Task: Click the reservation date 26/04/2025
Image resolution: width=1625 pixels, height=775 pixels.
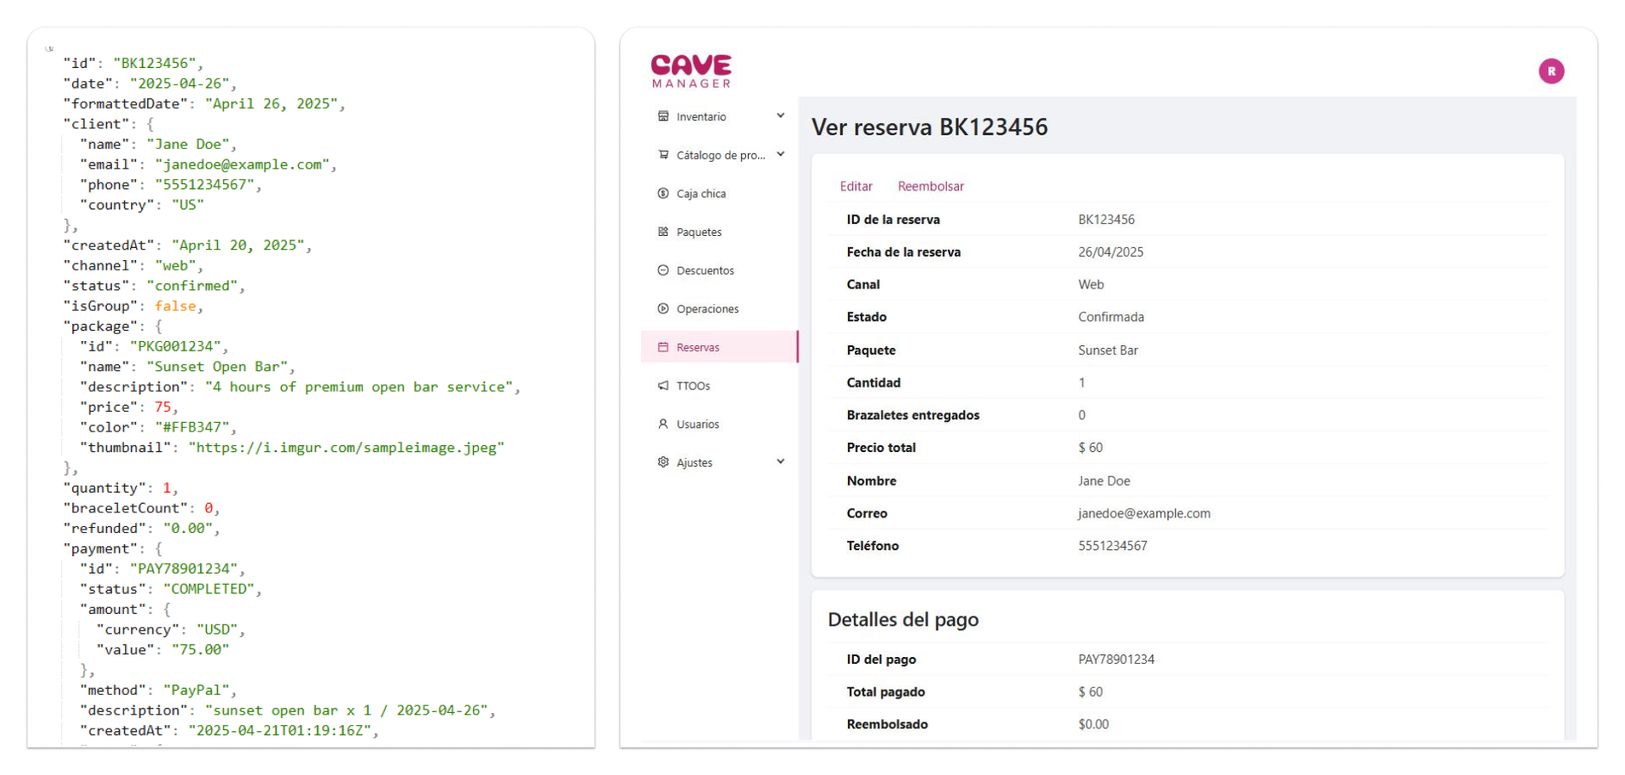Action: [x=1111, y=252]
